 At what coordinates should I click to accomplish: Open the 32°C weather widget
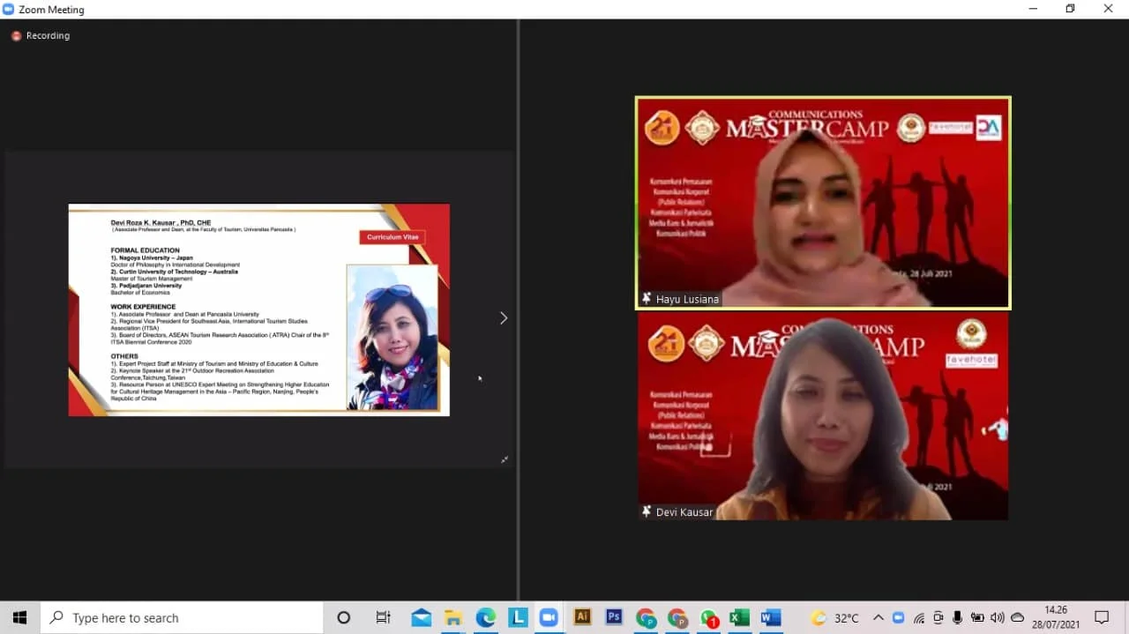834,618
